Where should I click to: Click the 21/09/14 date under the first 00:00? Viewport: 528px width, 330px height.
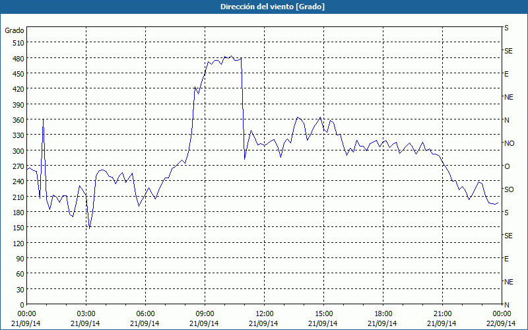[x=26, y=323]
